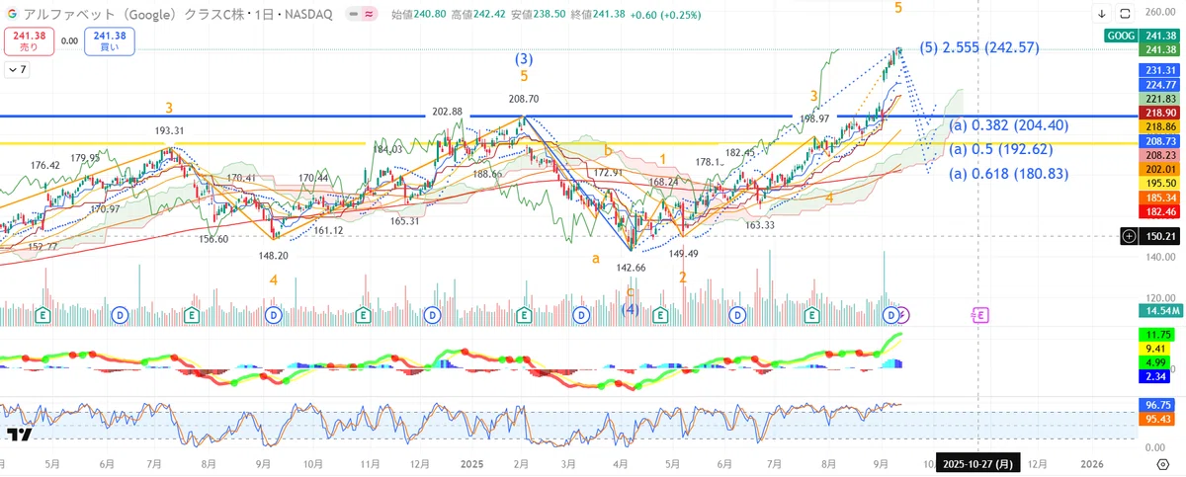1186x477 pixels.
Task: Select the leftmost green E earnings marker
Action: [x=42, y=315]
